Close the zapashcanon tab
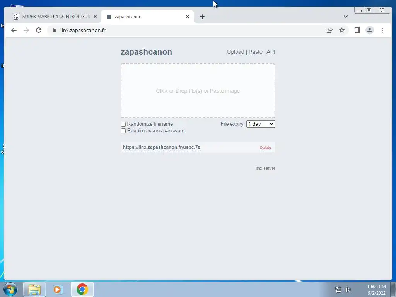The image size is (396, 297). coord(188,17)
